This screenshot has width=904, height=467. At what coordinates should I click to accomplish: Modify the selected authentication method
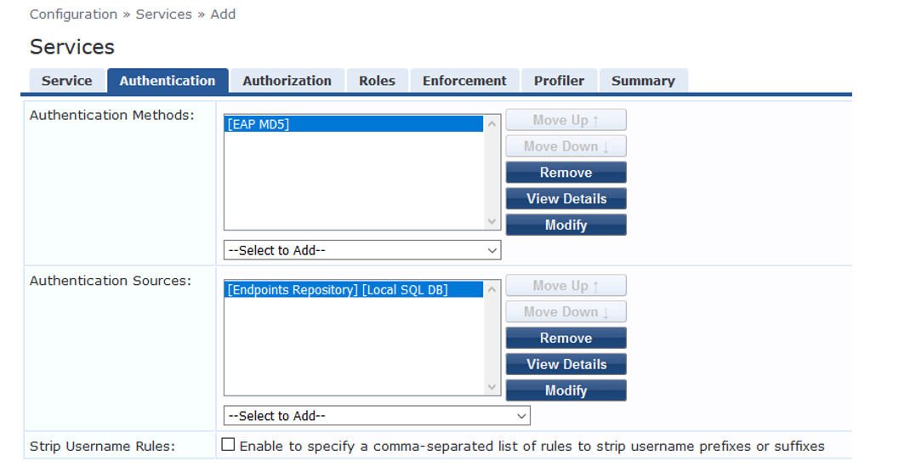pos(566,225)
